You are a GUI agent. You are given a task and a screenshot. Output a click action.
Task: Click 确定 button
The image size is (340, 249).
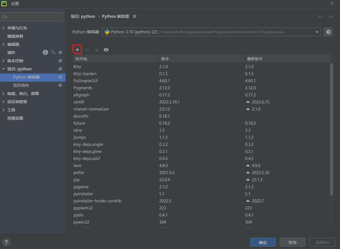coord(263,242)
